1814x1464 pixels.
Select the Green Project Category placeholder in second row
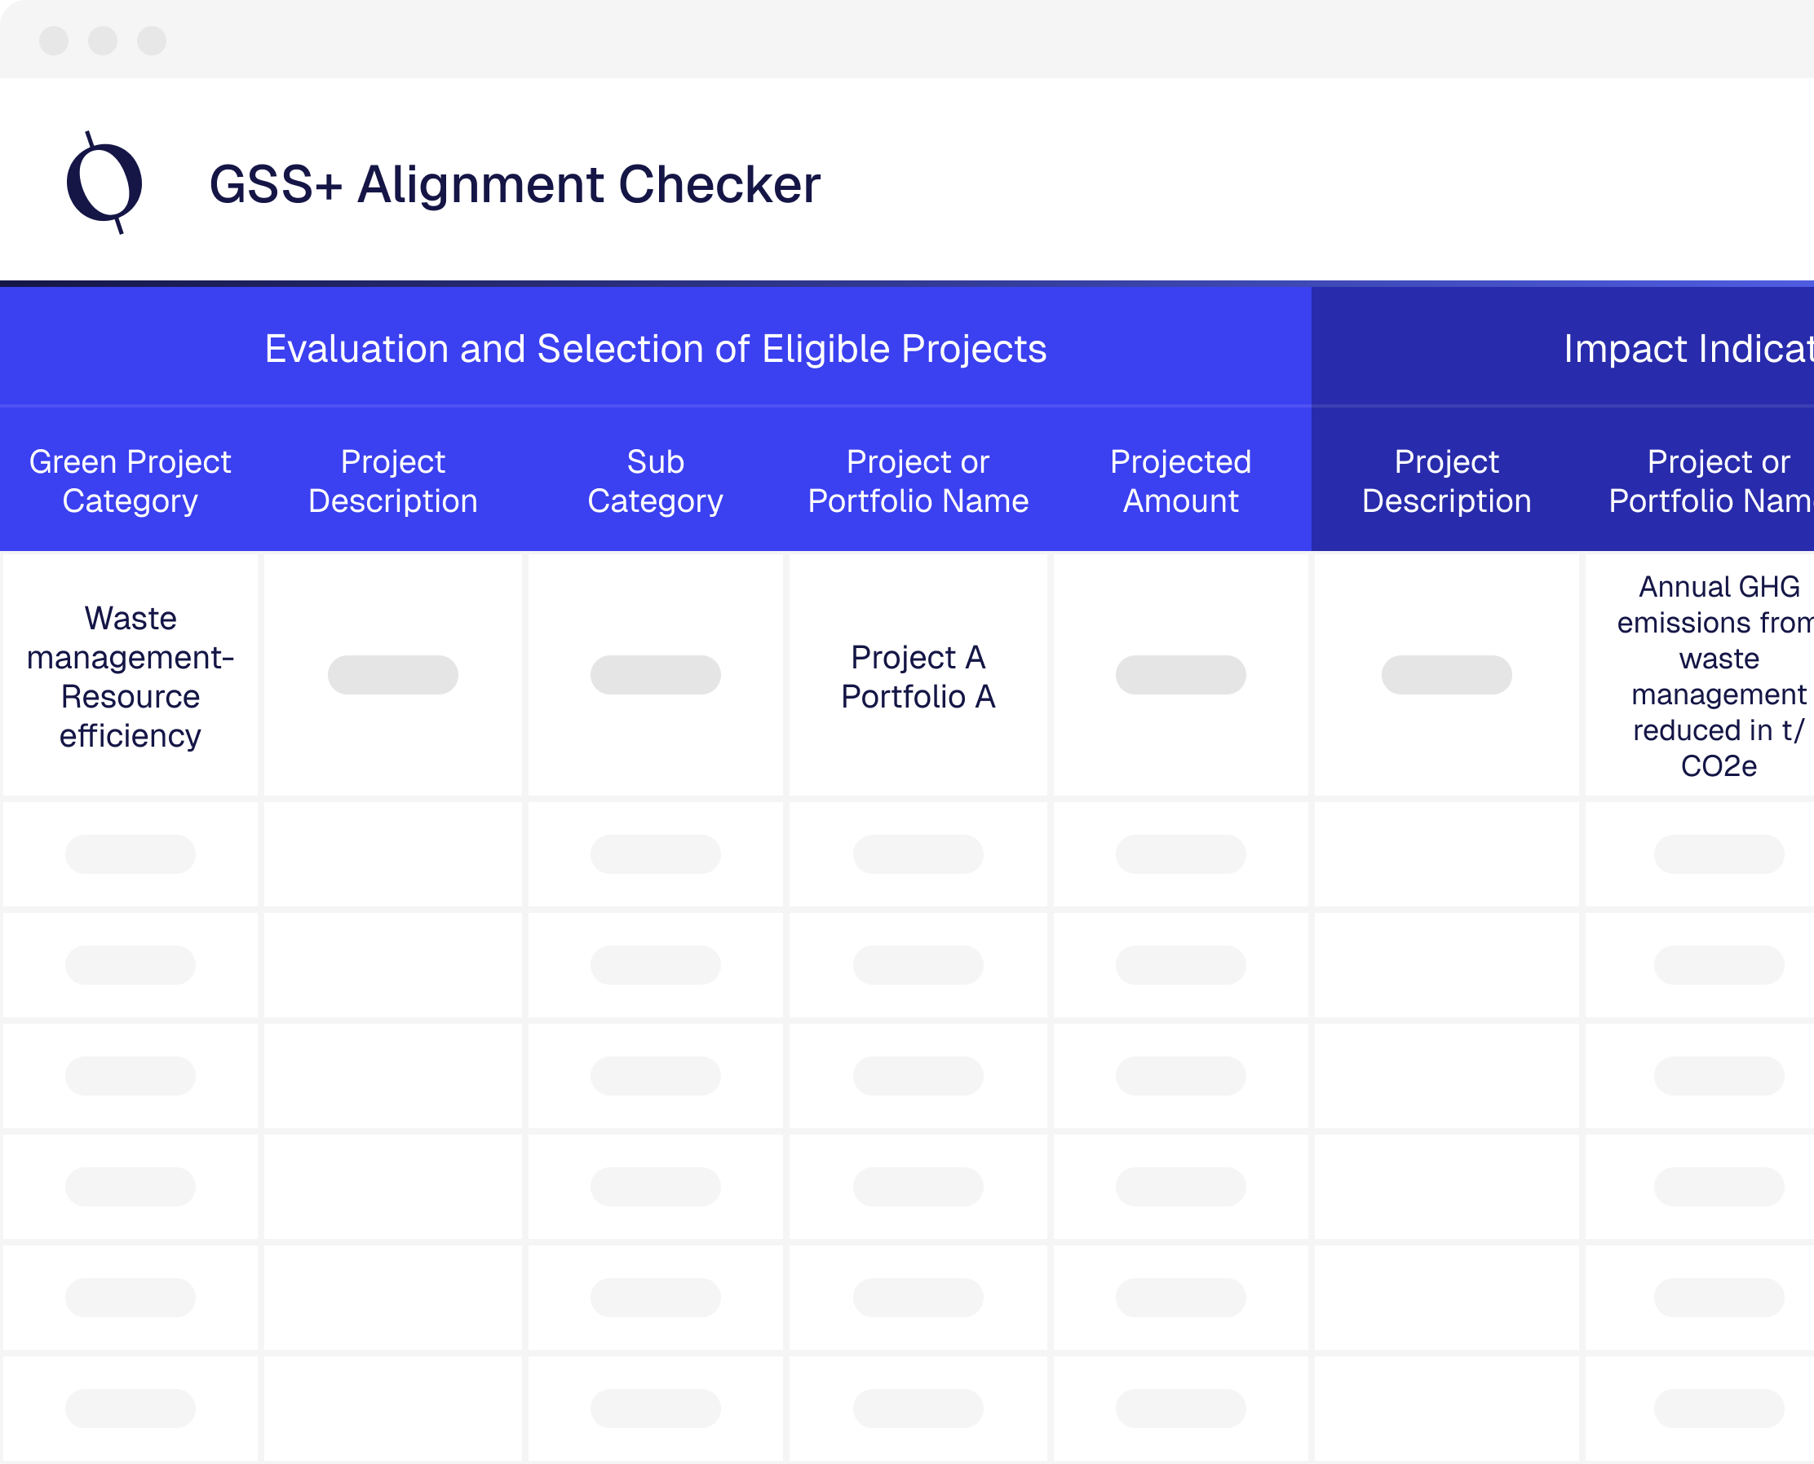[128, 853]
